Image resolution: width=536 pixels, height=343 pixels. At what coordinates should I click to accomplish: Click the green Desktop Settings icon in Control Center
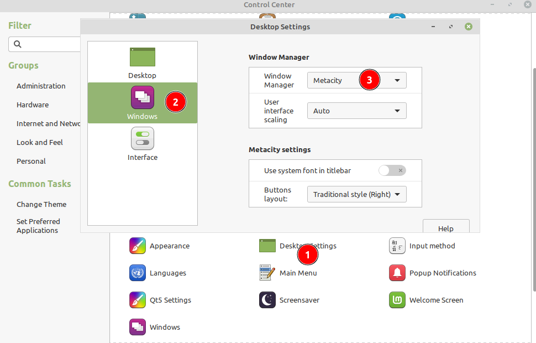point(267,246)
